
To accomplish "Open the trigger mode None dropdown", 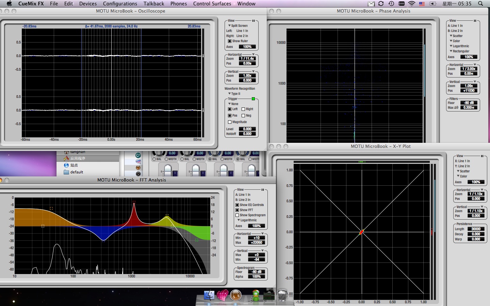I will click(233, 104).
